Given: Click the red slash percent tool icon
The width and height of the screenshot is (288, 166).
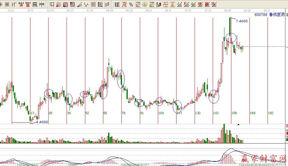Looking at the screenshot, I should 124,5.
